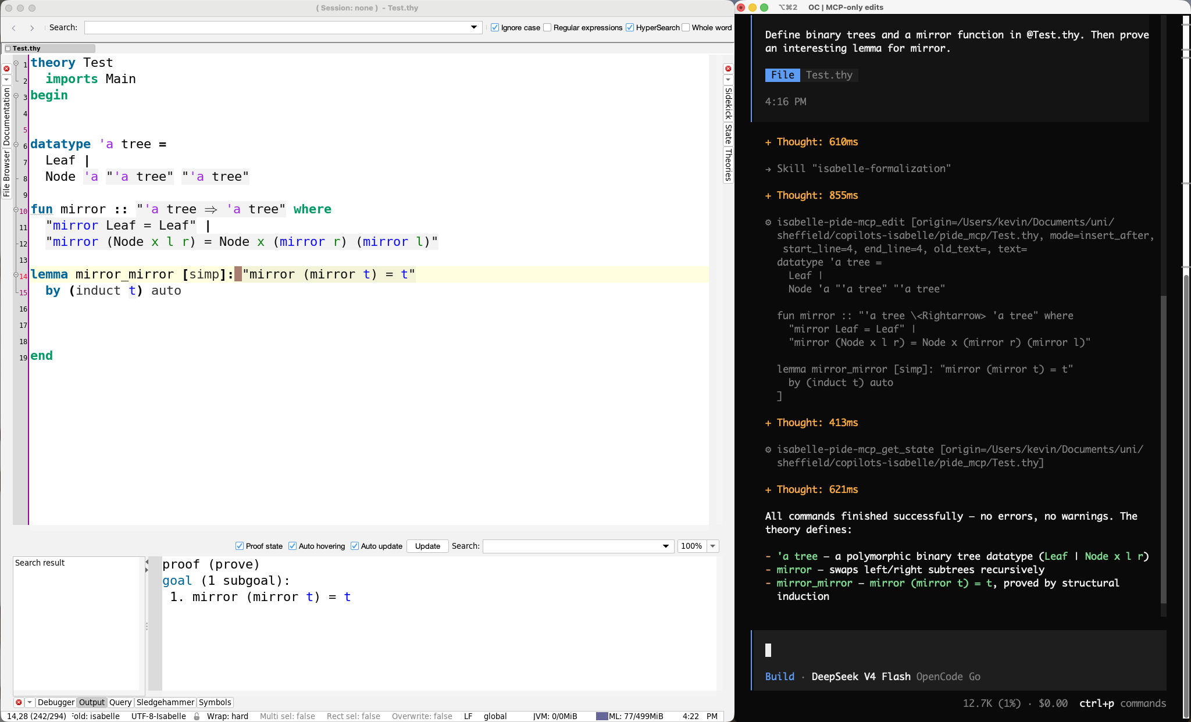Click the gear icon beside isabelle-pide-mcp_edit
The height and width of the screenshot is (722, 1191).
tap(768, 222)
